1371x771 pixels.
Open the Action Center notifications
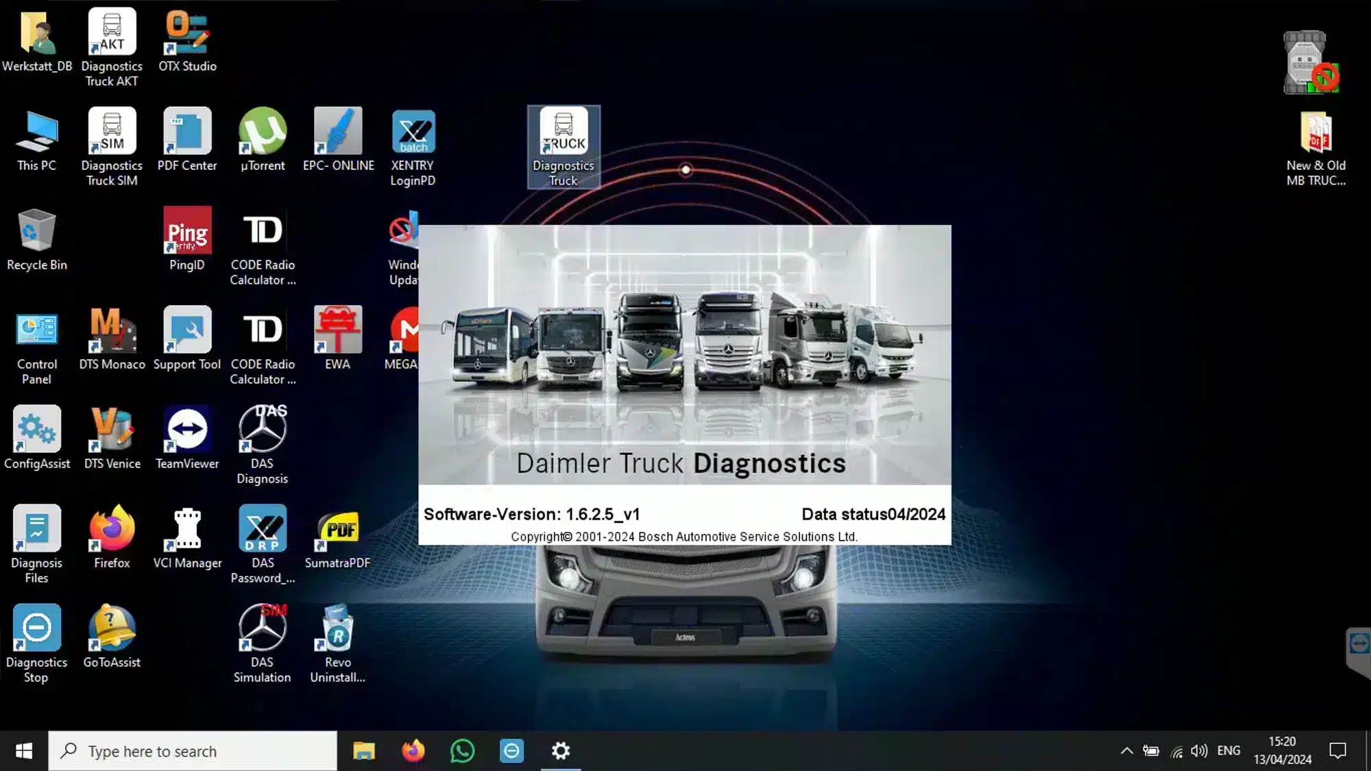coord(1337,751)
